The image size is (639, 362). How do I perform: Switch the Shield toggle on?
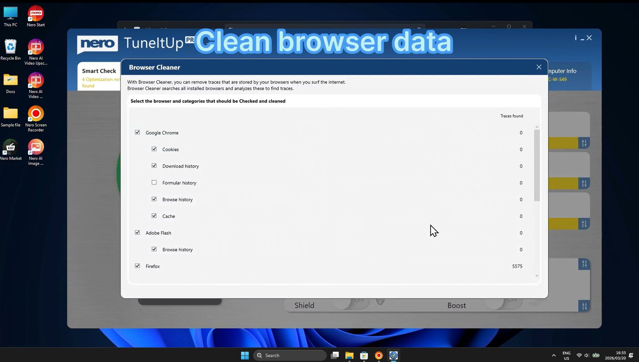(355, 303)
